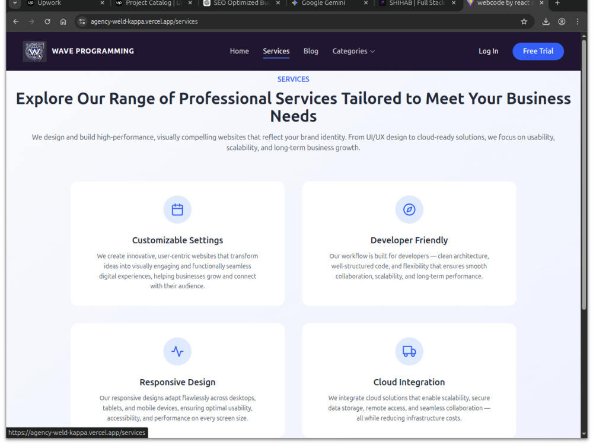This screenshot has height=445, width=593.
Task: Click the browser home icon
Action: (63, 21)
